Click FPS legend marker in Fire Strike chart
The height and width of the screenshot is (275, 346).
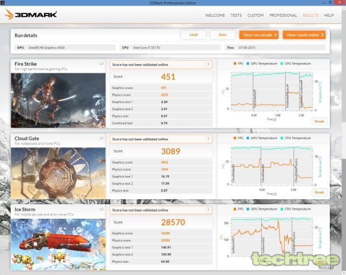[x=235, y=63]
